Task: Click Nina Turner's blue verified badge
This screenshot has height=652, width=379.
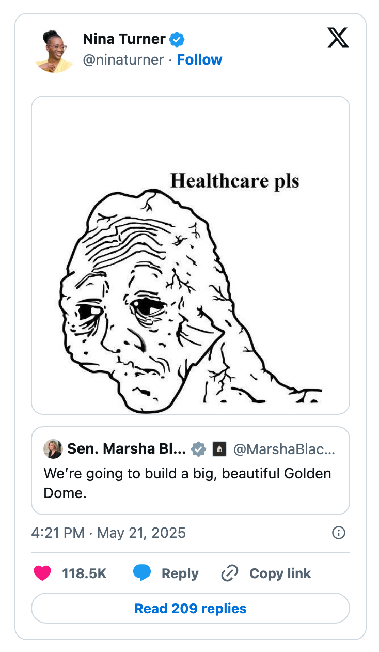Action: (177, 39)
